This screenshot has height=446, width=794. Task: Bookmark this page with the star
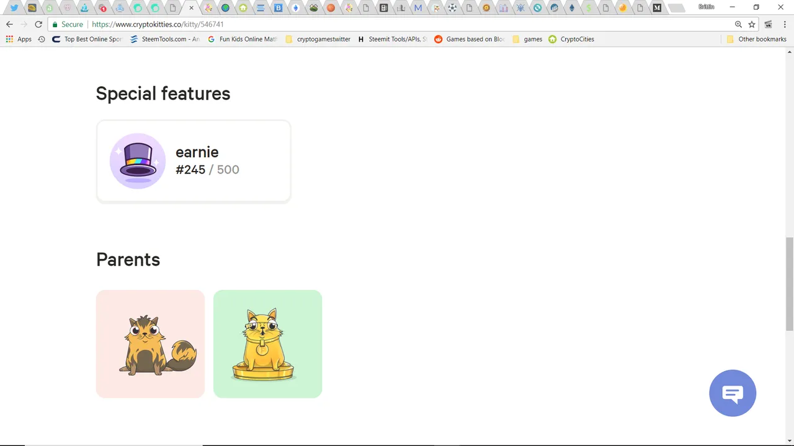pos(752,24)
